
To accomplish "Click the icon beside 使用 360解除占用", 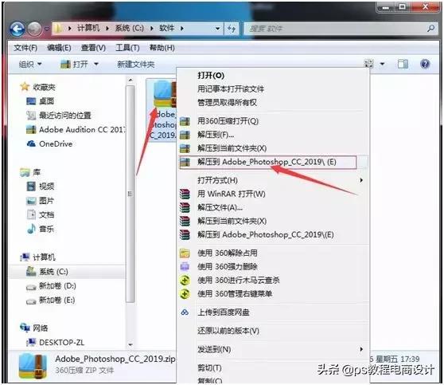I will point(185,253).
